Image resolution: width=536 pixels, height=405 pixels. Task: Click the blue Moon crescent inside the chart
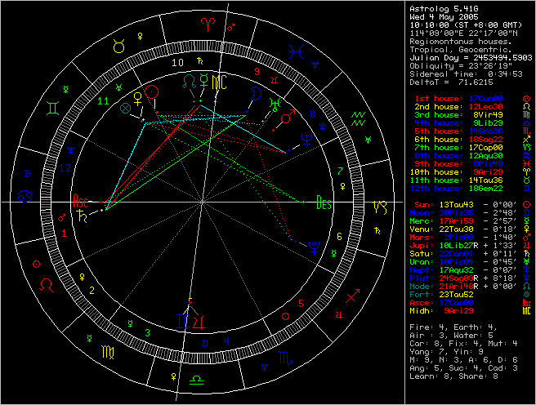[256, 94]
